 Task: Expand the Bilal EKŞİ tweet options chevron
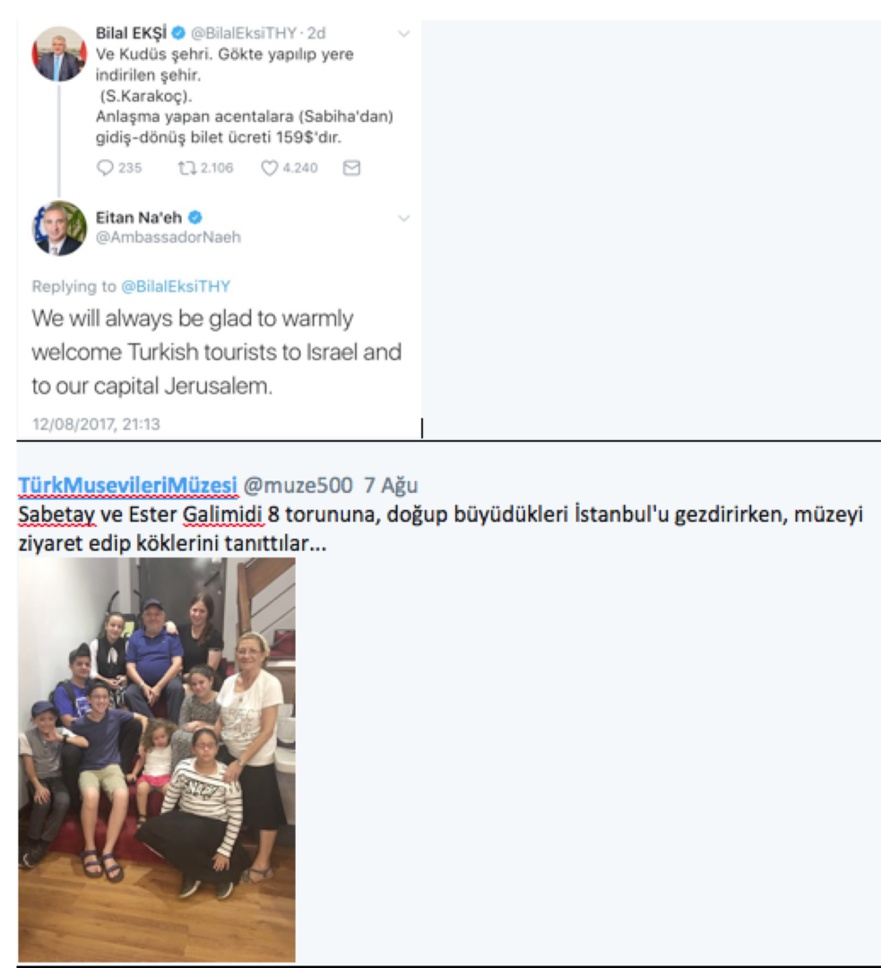coord(404,34)
